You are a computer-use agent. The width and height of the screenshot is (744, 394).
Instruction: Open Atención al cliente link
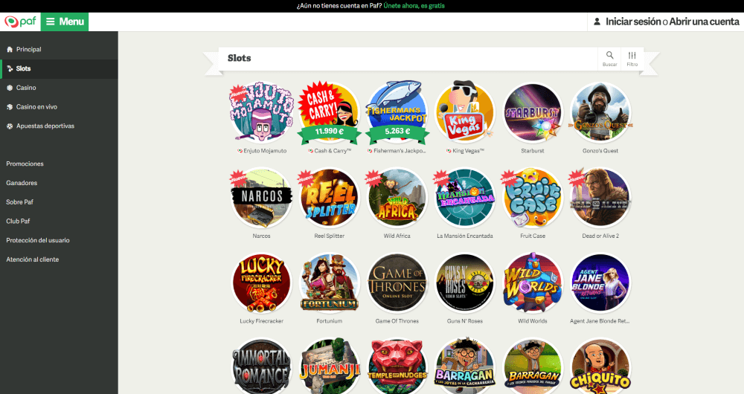click(32, 259)
